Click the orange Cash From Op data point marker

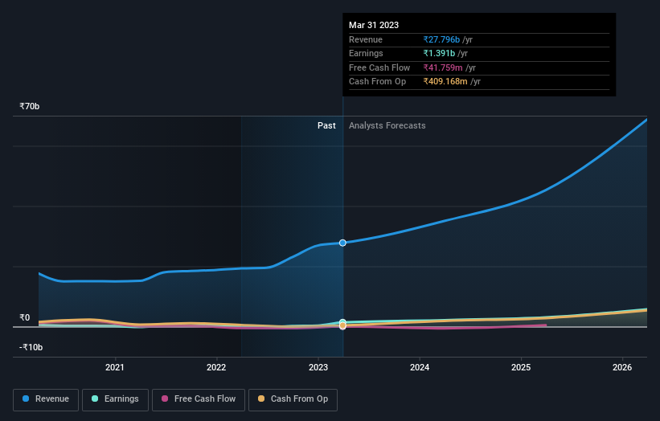342,325
